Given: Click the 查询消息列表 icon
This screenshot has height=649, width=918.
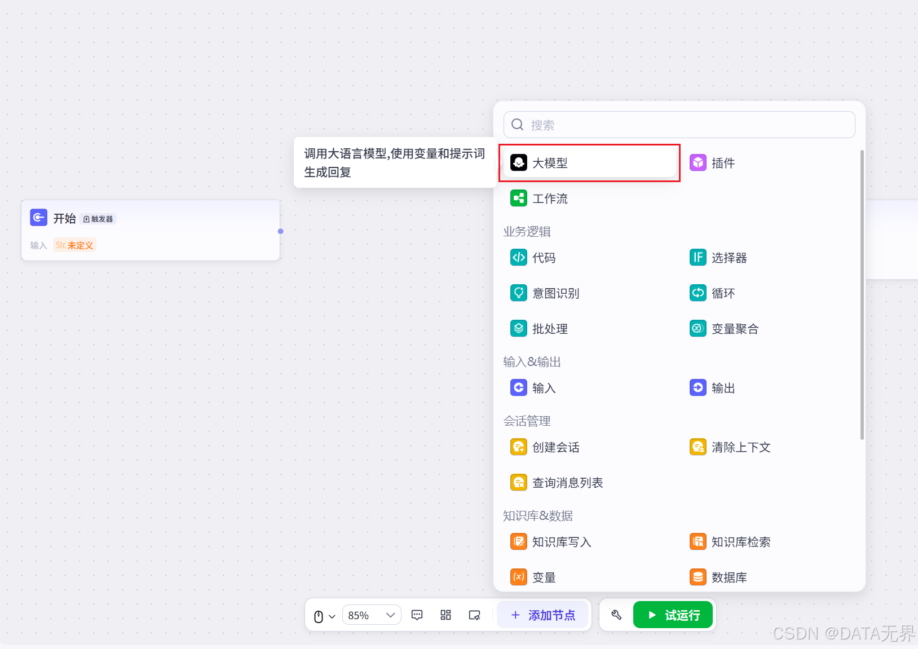Looking at the screenshot, I should pos(519,483).
